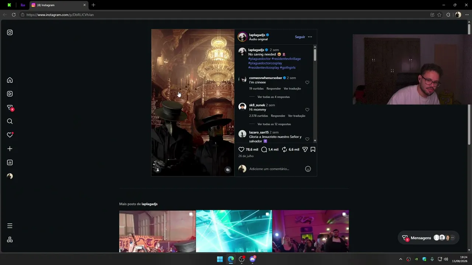Show tagged people on the video
472x265 pixels.
158,170
